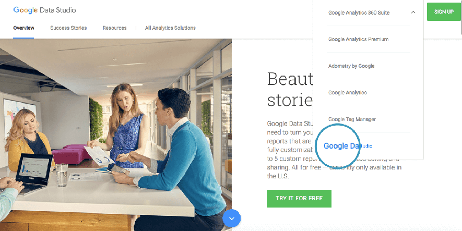Open the Overview tab
The image size is (462, 231).
23,28
